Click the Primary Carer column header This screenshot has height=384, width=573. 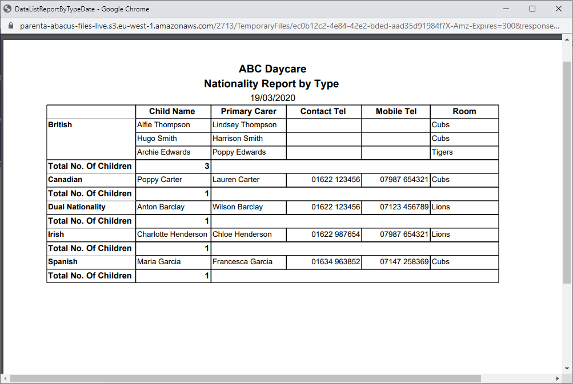pos(249,111)
